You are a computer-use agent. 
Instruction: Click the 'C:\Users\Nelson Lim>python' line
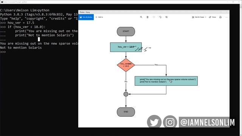coord(25,10)
